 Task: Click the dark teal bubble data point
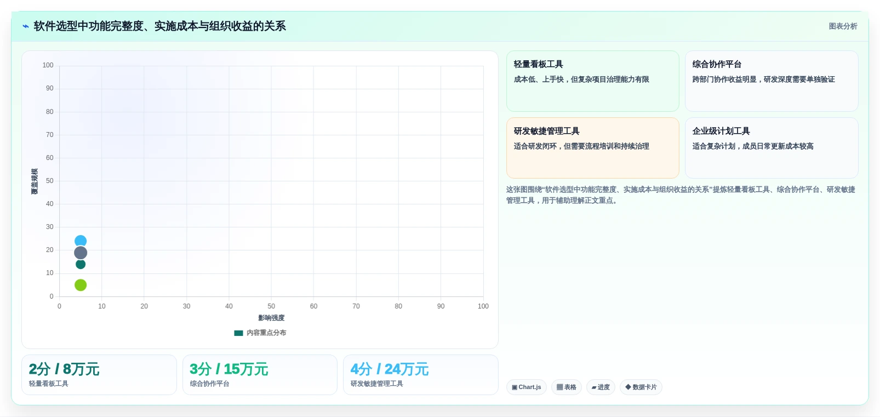[x=81, y=265]
